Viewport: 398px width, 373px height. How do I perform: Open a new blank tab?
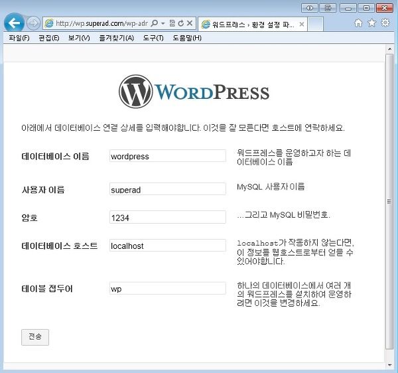coord(315,25)
